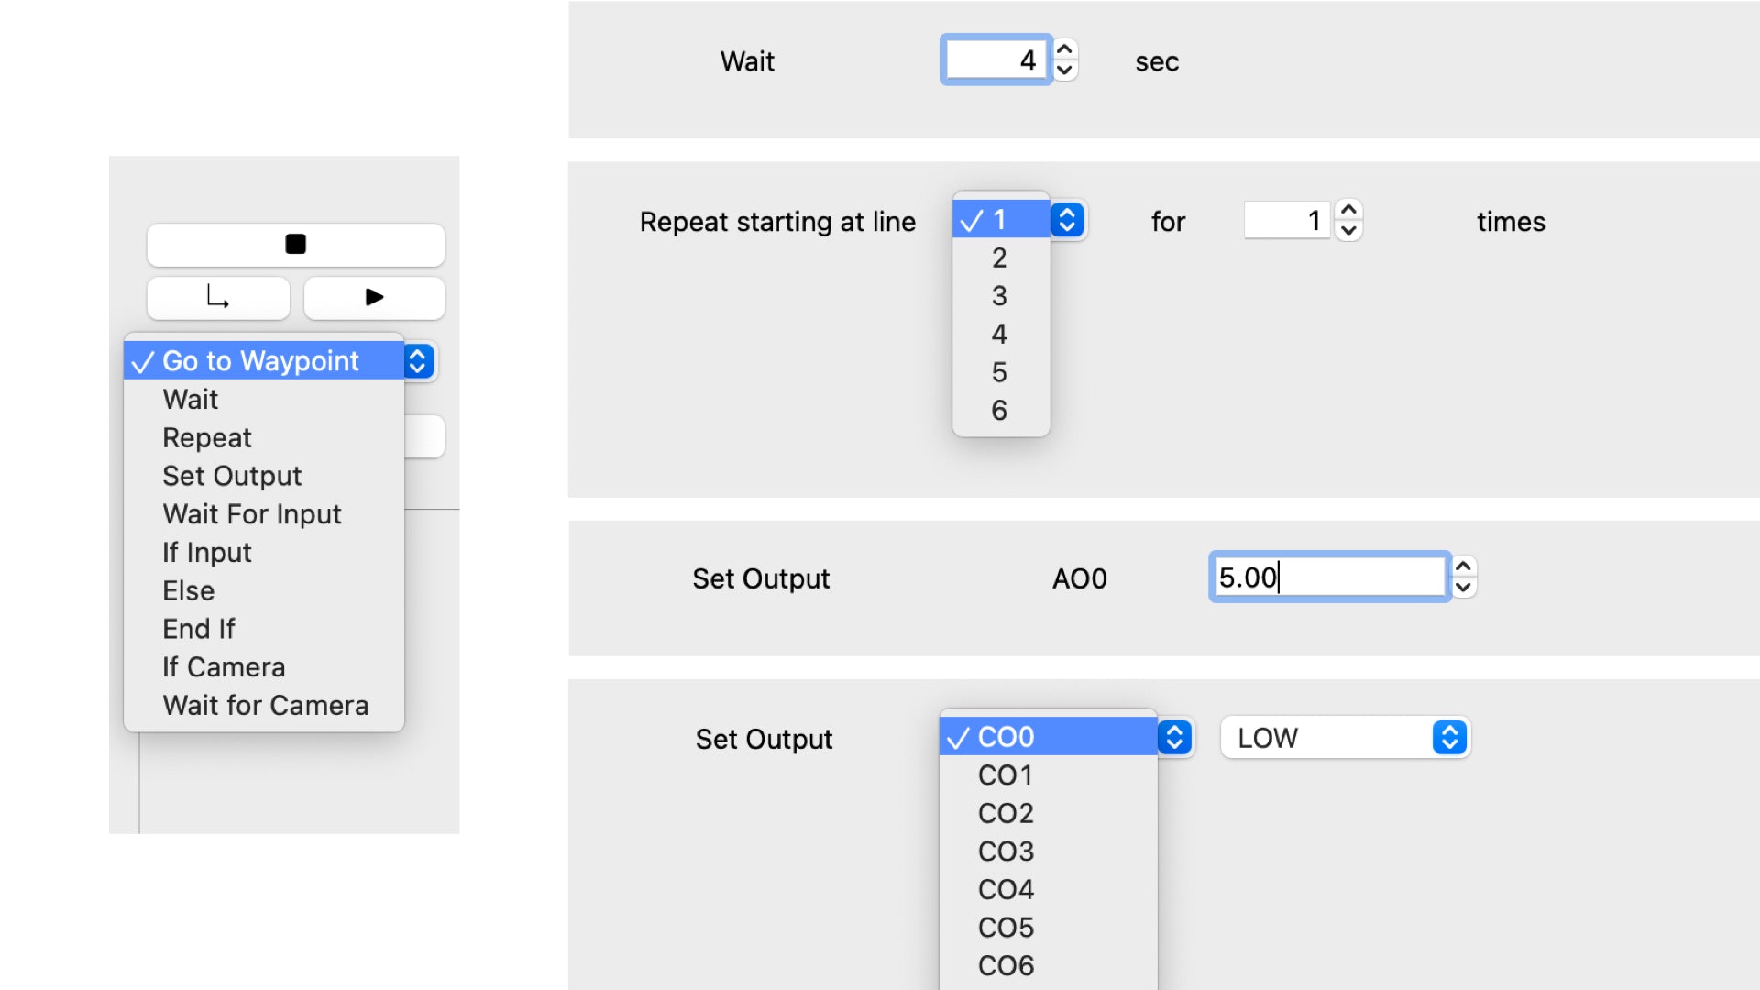
Task: Click the AO0 voltage field showing 5.00
Action: [1329, 577]
